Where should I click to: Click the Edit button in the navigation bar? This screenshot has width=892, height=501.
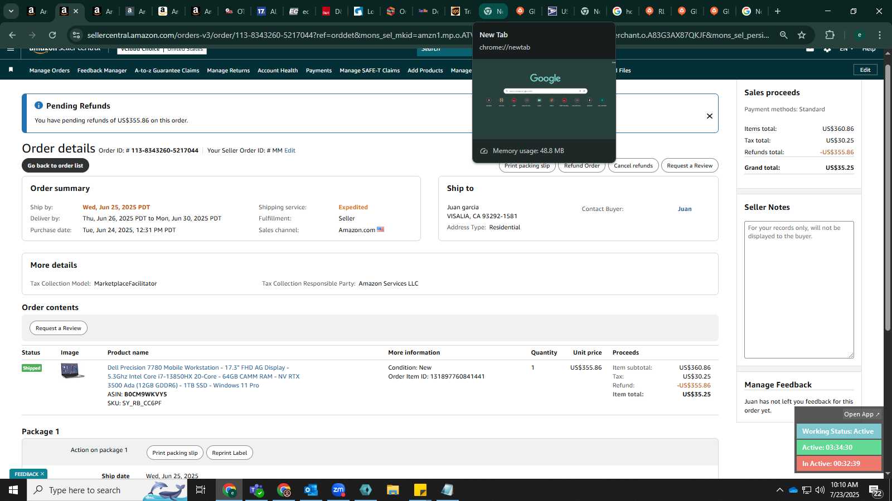865,70
